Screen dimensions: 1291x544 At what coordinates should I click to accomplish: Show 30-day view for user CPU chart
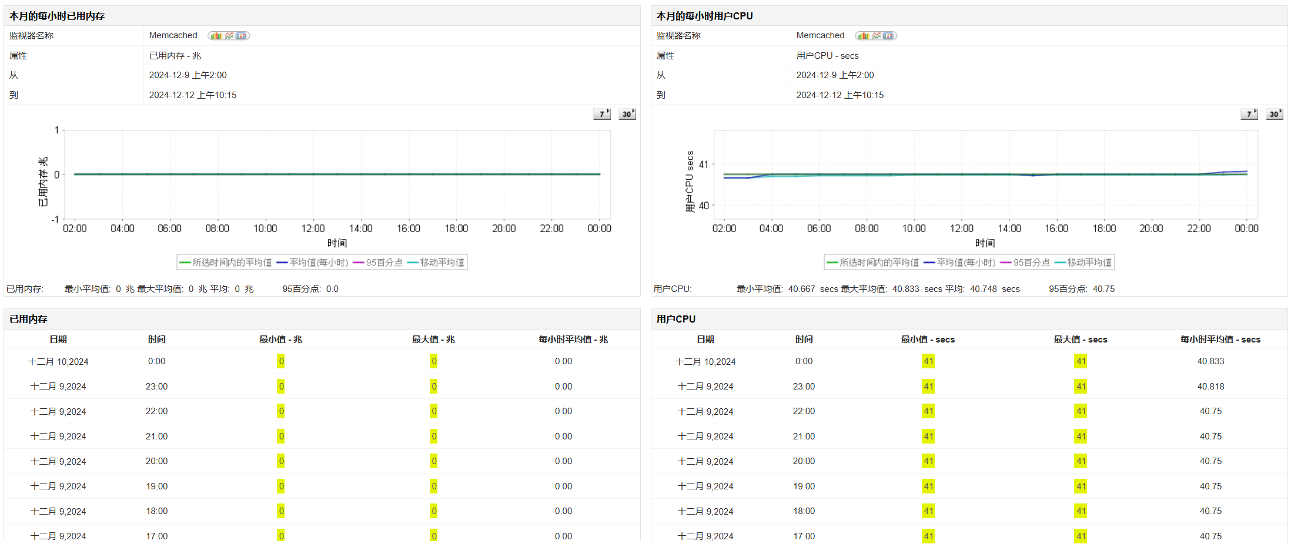1275,114
